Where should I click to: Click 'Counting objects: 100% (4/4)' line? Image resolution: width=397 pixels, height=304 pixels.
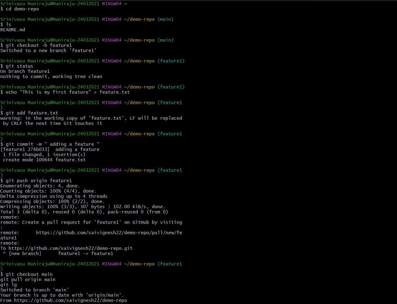click(x=48, y=191)
